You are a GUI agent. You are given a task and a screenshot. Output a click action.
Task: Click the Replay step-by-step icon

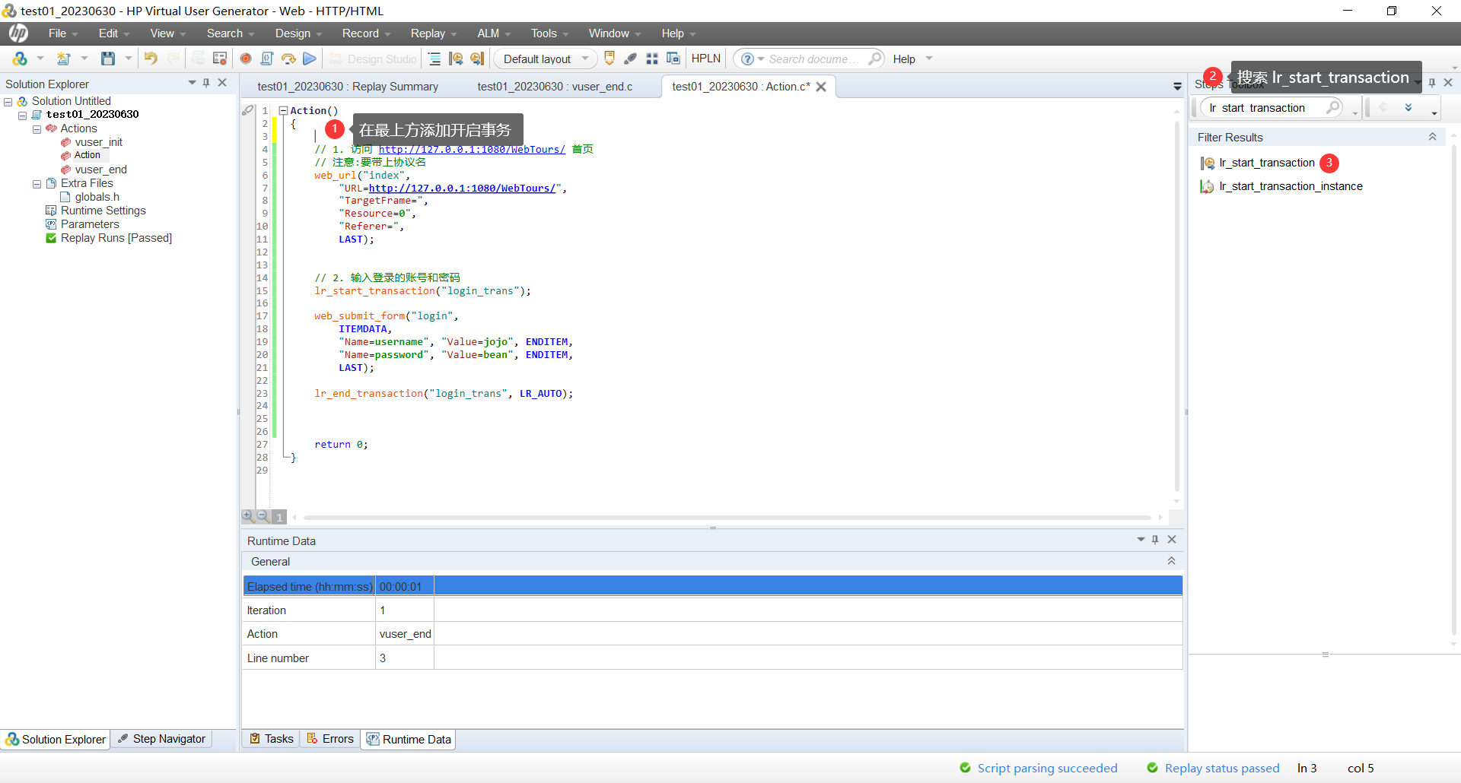tap(288, 59)
